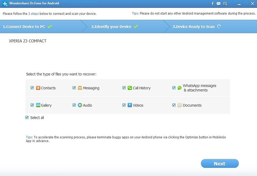The image size is (257, 176).
Task: Open the feedback chat bubble icon
Action: (x=219, y=4)
